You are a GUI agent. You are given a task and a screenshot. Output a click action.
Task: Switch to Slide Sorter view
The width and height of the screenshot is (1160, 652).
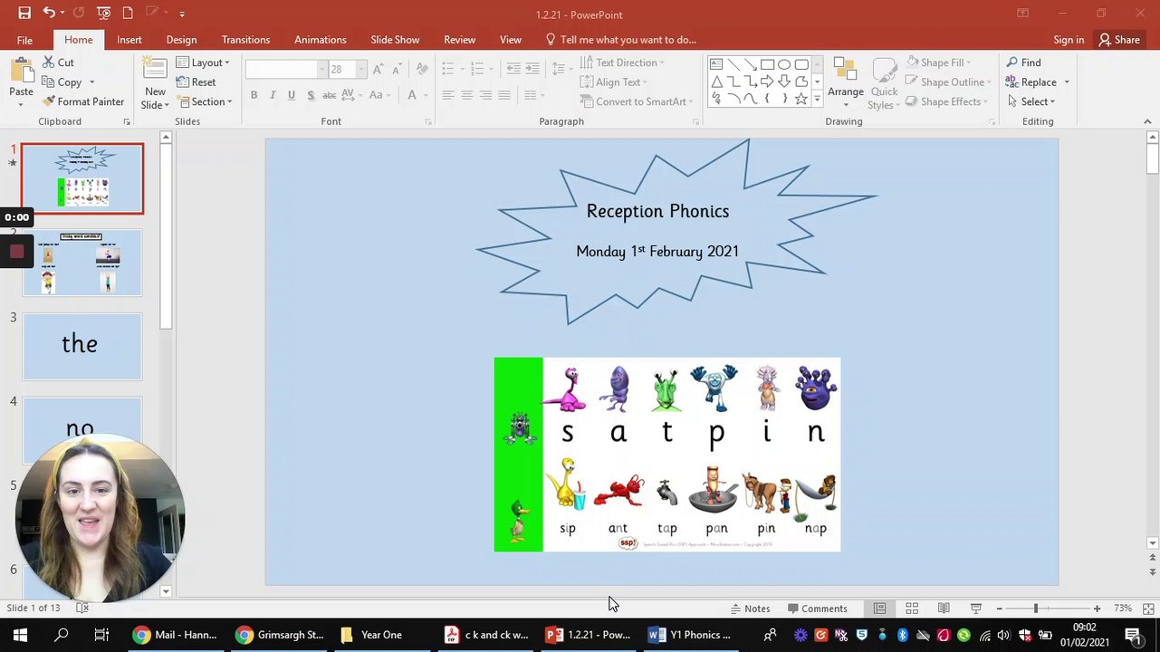click(x=912, y=609)
